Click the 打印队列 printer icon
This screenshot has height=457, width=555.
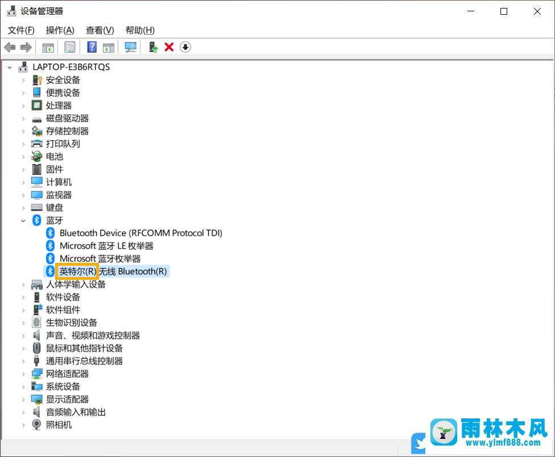click(x=37, y=144)
